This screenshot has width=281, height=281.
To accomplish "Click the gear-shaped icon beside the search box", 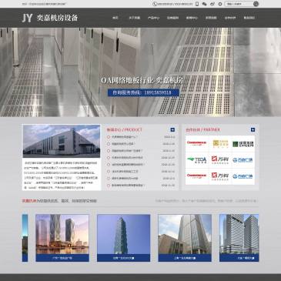I will point(220,4).
